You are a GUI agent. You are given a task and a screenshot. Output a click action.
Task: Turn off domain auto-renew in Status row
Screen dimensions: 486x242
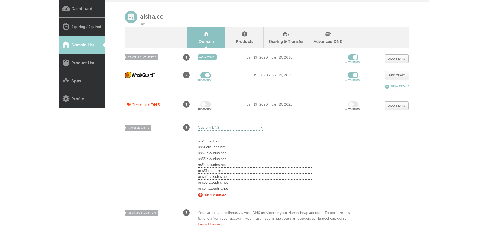pos(353,57)
